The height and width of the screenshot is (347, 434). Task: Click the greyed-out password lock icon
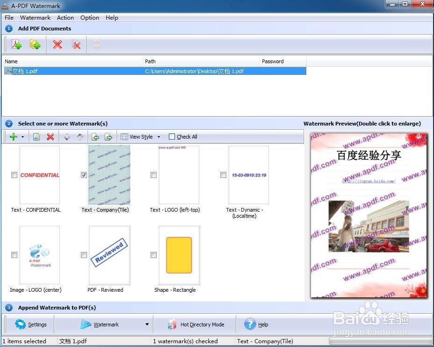pos(96,44)
